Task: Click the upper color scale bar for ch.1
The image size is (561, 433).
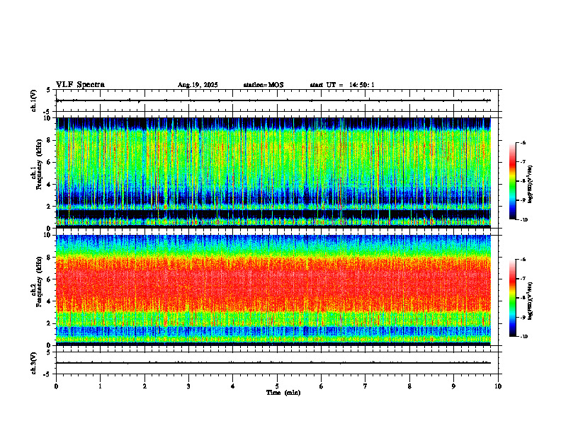Action: pos(513,181)
